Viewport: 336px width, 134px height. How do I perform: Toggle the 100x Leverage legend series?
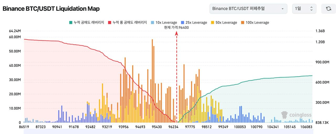click(x=255, y=23)
